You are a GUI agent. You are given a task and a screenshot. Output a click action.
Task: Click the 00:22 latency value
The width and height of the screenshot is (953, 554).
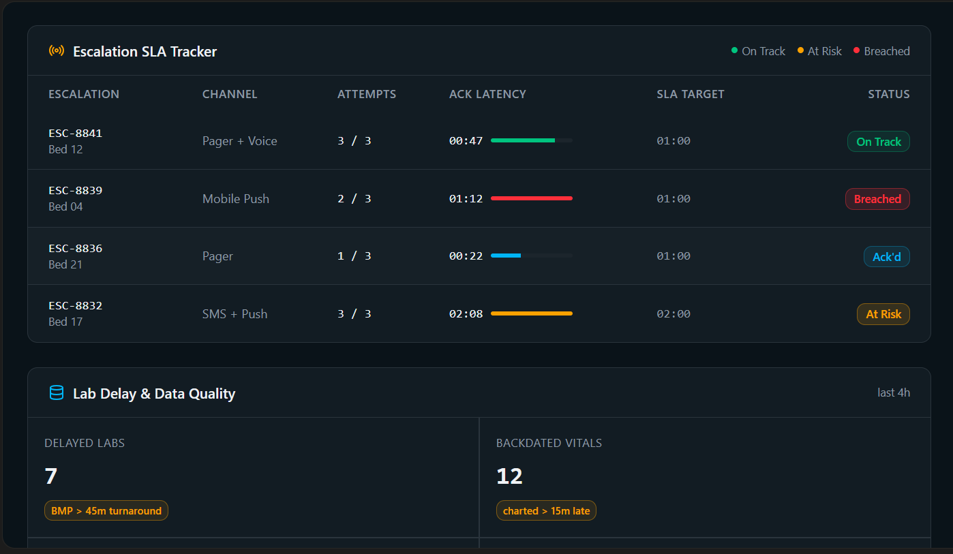[x=466, y=256]
